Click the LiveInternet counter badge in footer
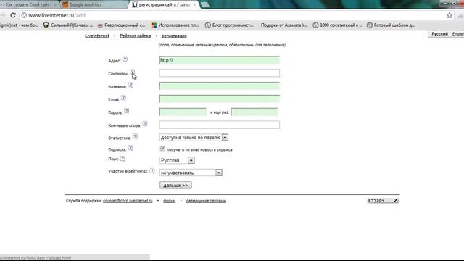464x261 pixels. pyautogui.click(x=383, y=201)
